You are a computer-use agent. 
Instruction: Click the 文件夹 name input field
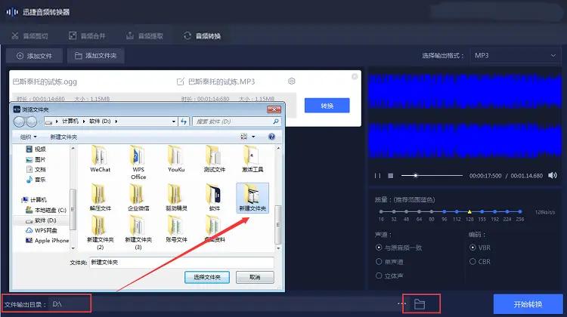click(x=181, y=263)
